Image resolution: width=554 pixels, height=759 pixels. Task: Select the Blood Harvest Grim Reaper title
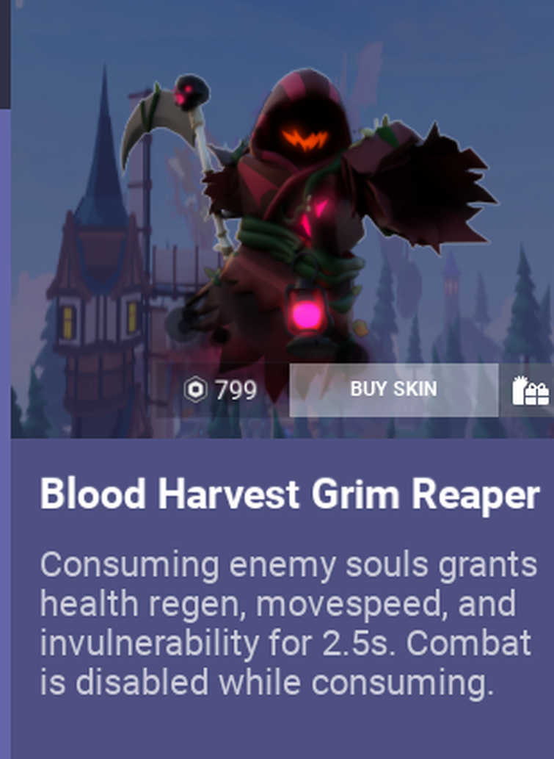click(290, 494)
